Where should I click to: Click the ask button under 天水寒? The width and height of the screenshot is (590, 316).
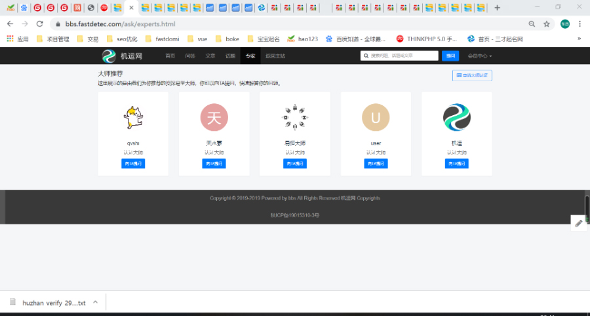[214, 164]
